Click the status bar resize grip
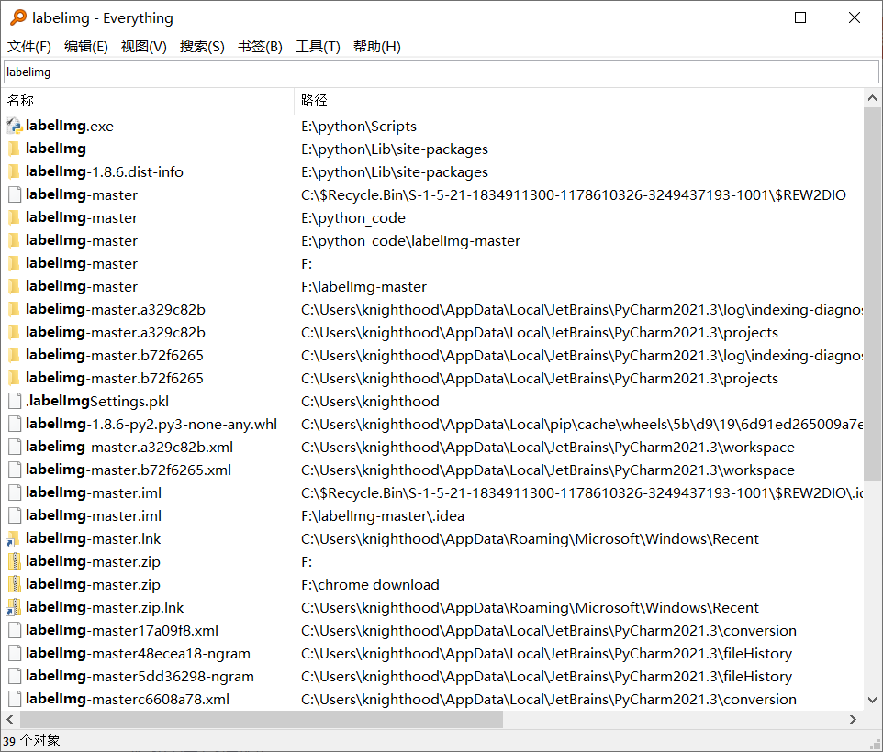The image size is (883, 752). 876,745
